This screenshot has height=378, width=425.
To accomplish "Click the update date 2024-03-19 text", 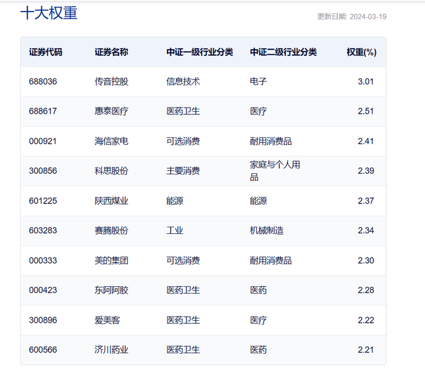I will (352, 16).
